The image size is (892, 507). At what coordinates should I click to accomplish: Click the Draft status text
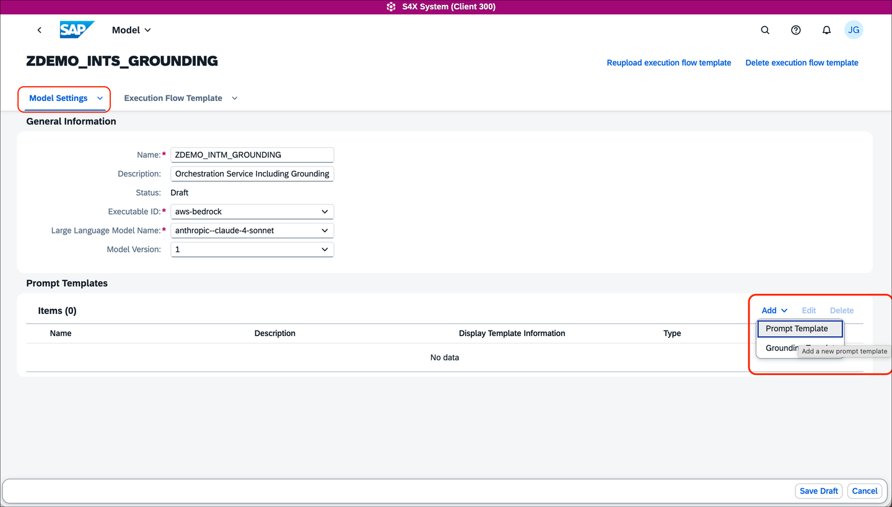[180, 193]
